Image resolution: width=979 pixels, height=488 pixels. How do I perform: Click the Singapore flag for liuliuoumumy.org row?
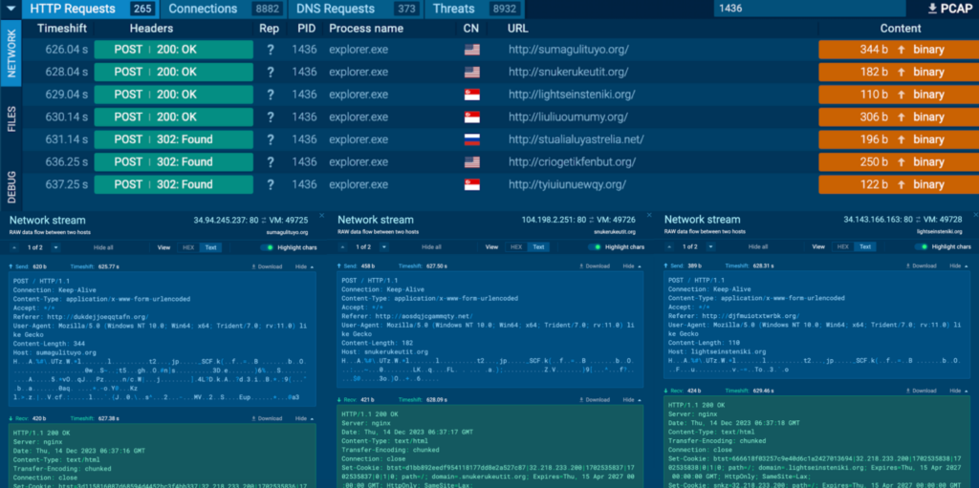click(x=471, y=117)
